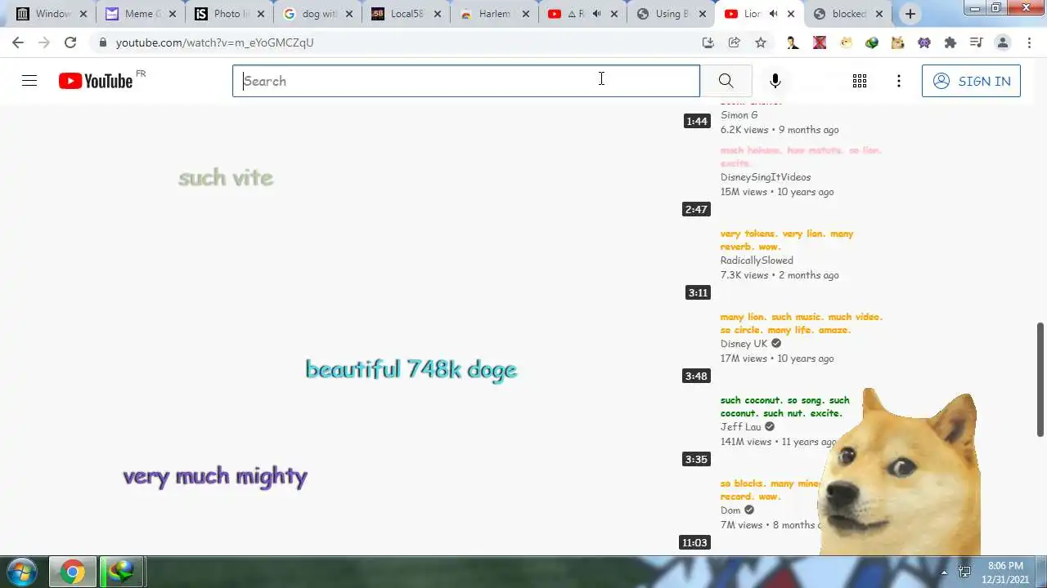
Task: Click the purple creature extension icon
Action: 923,42
